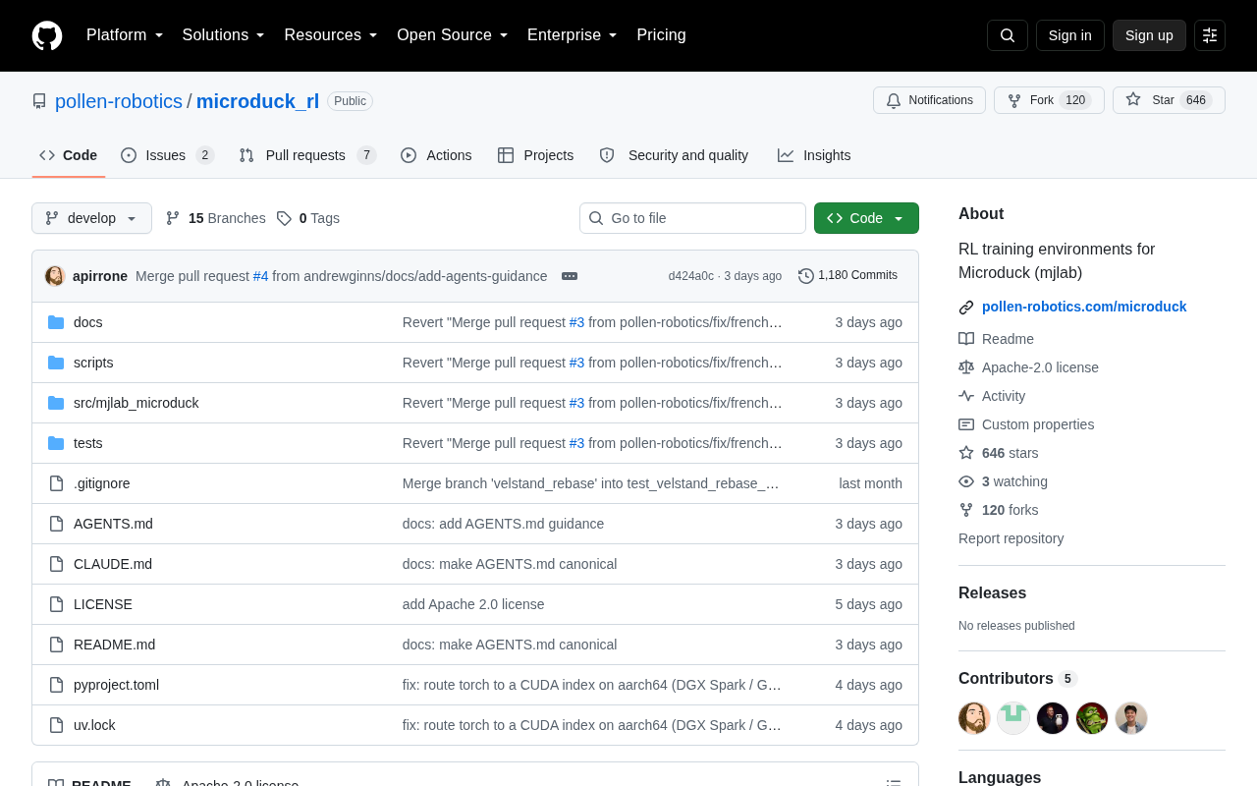Click commit hash d424a0c

coord(691,276)
